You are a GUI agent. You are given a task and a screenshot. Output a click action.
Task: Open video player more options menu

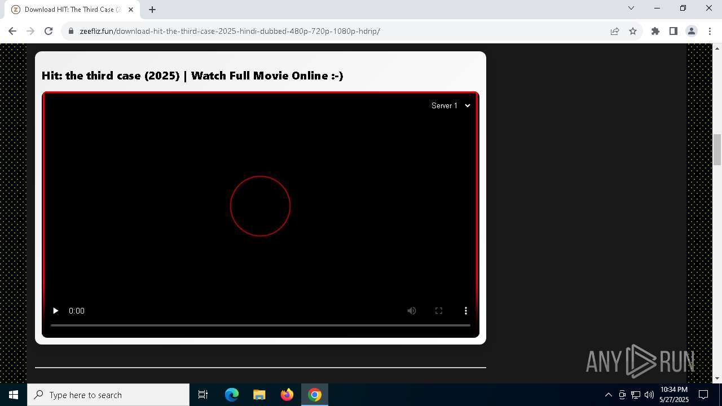point(466,311)
